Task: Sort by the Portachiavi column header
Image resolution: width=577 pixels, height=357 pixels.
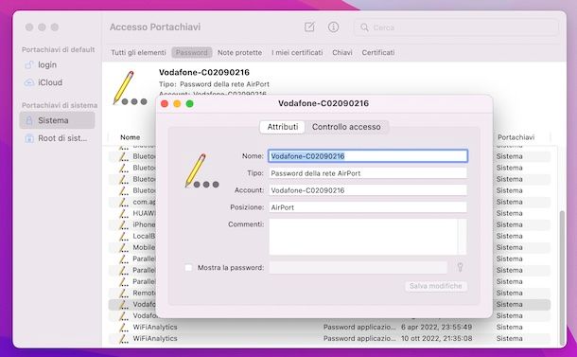Action: click(516, 137)
